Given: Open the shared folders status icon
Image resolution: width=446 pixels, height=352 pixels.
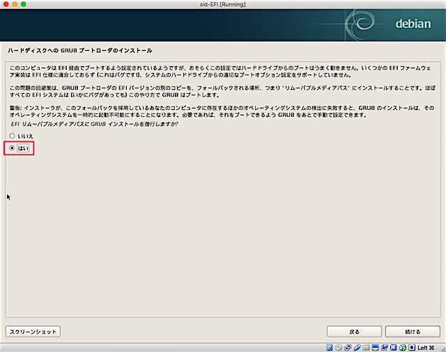Looking at the screenshot, I should tap(366, 347).
